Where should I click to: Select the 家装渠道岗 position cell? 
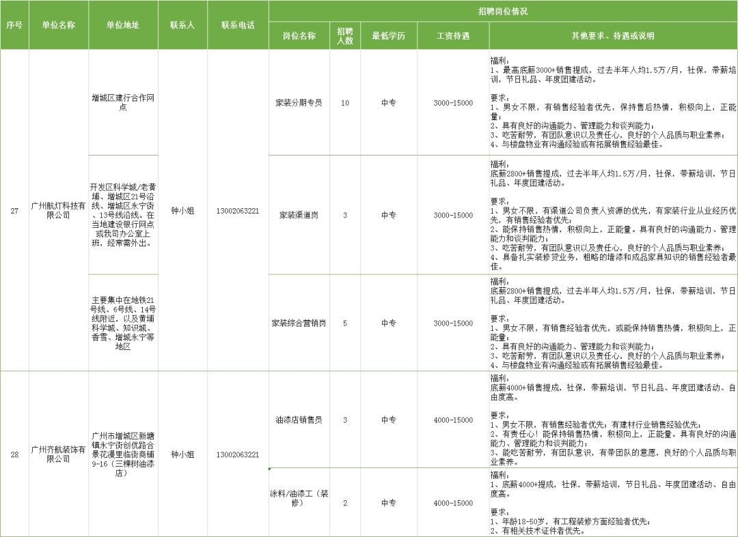pyautogui.click(x=299, y=214)
